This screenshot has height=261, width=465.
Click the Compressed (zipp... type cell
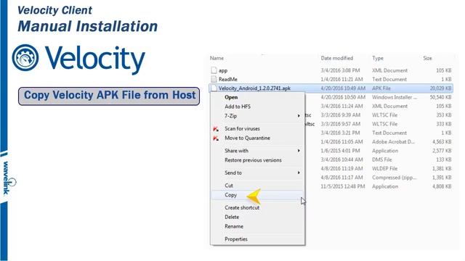coord(395,178)
